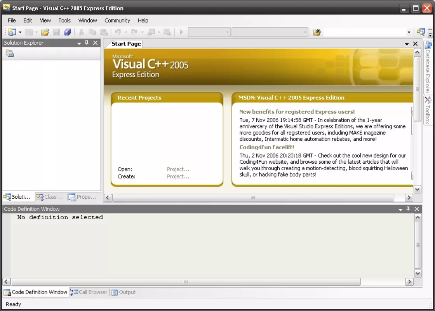This screenshot has height=311, width=435.
Task: Open the Window menu
Action: [x=87, y=20]
